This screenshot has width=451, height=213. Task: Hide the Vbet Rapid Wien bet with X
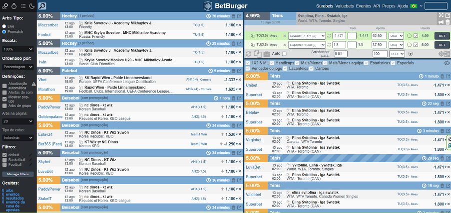click(x=240, y=80)
